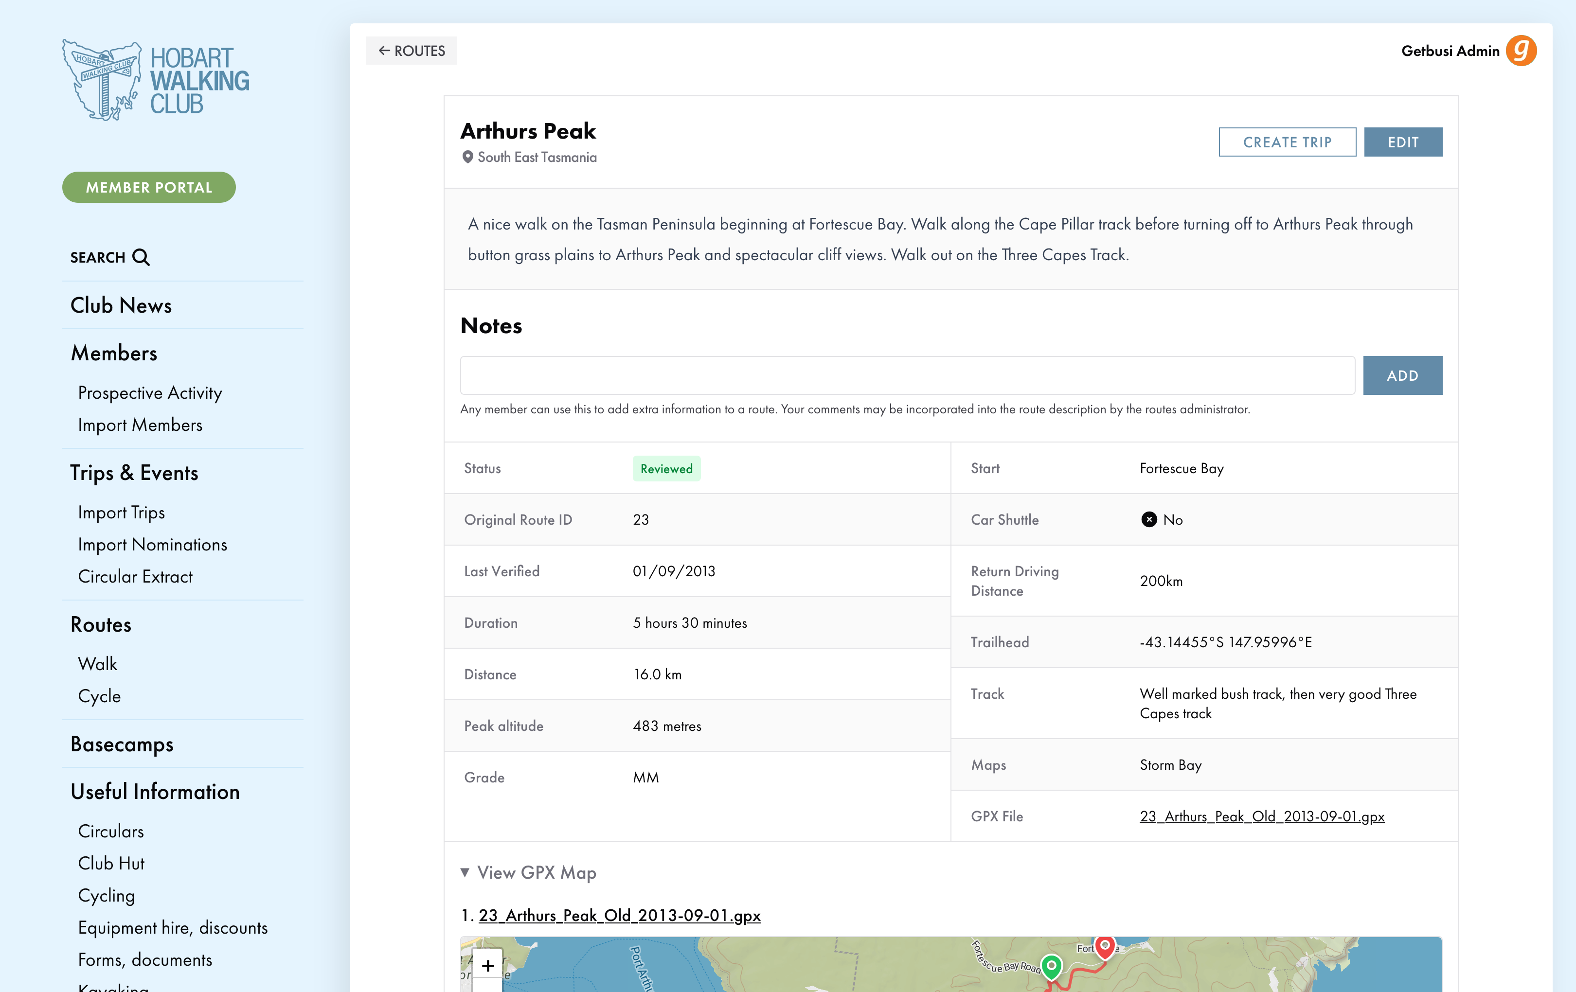The height and width of the screenshot is (992, 1576).
Task: Open Circular Extract under Trips & Events
Action: point(135,577)
